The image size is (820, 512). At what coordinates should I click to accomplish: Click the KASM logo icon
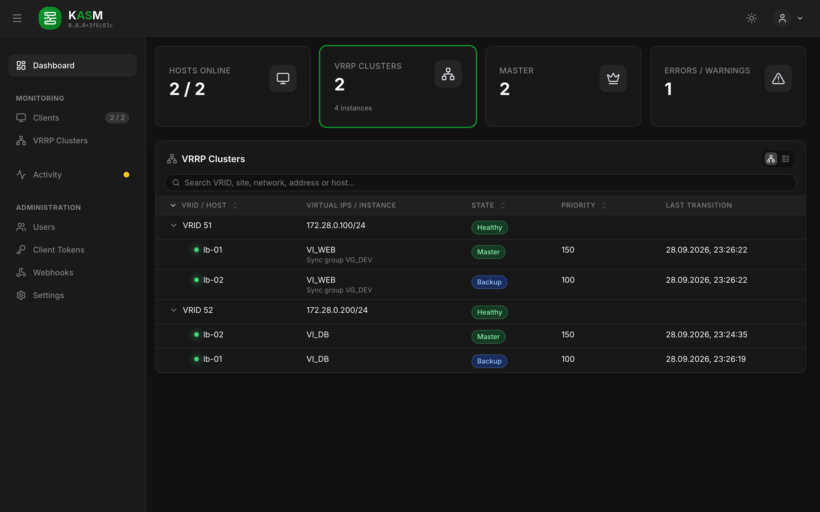pyautogui.click(x=50, y=18)
